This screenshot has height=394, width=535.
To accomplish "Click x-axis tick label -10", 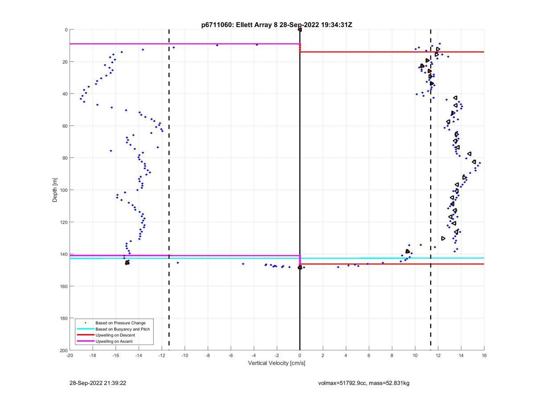I will 185,355.
